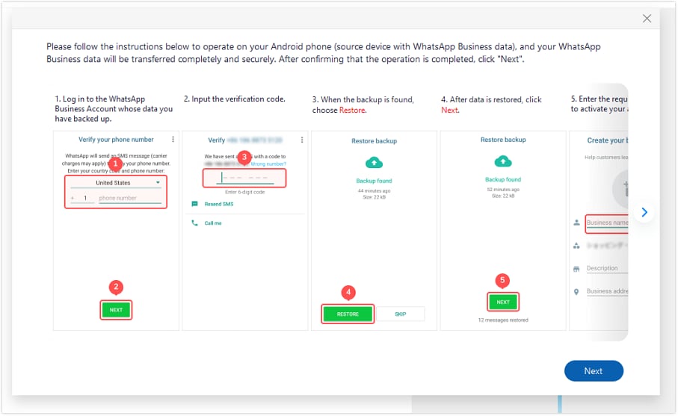Click the "52 minutes ago" text
Screen dimensions: 678x416
point(503,189)
